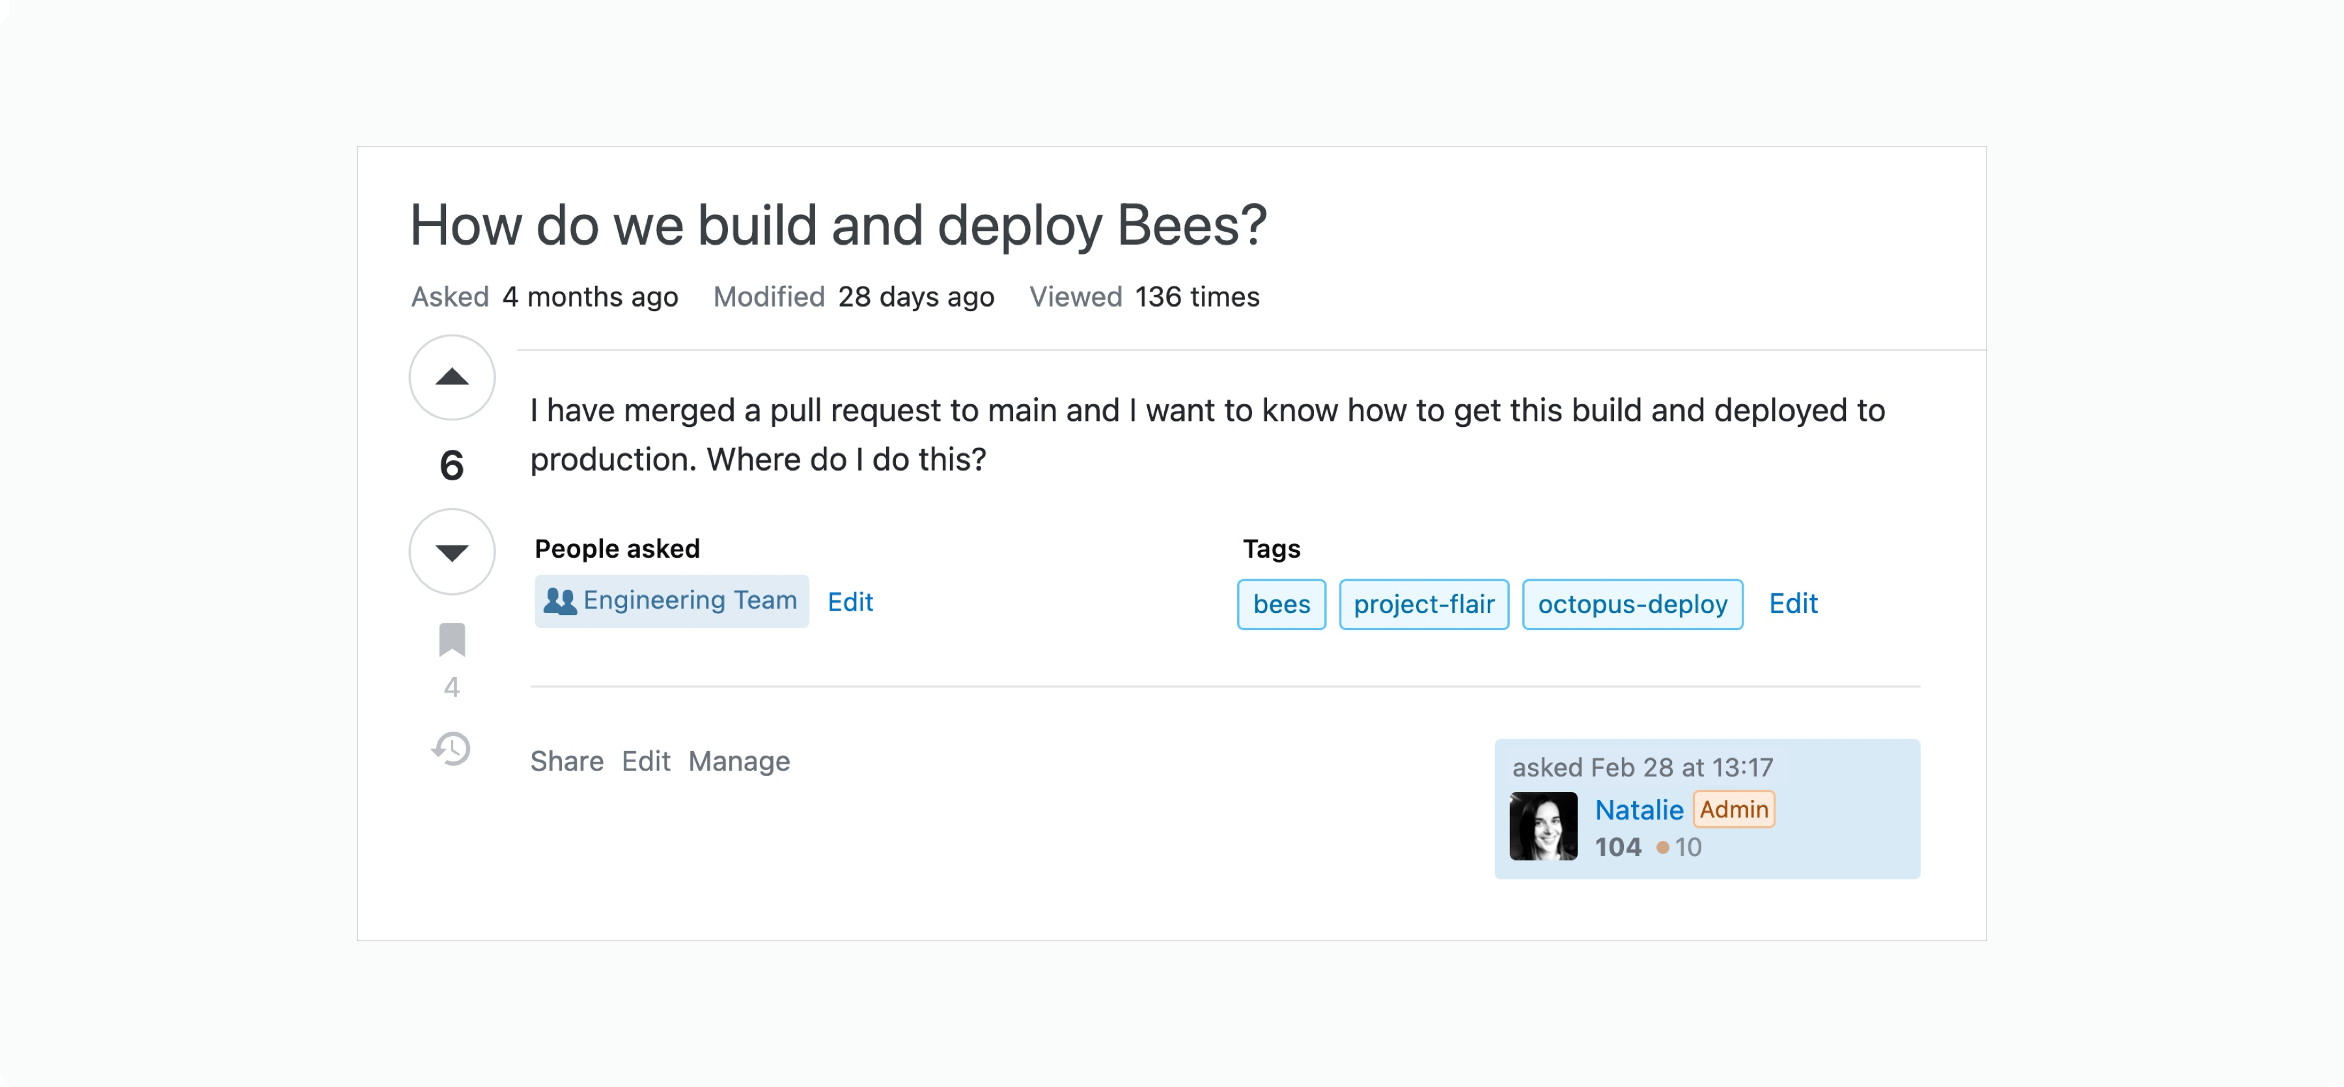The image size is (2344, 1087).
Task: Downvote the question
Action: [x=451, y=551]
